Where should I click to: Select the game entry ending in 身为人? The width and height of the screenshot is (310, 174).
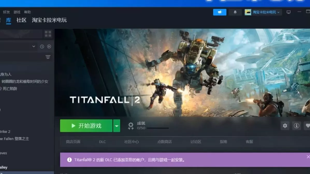[6, 74]
